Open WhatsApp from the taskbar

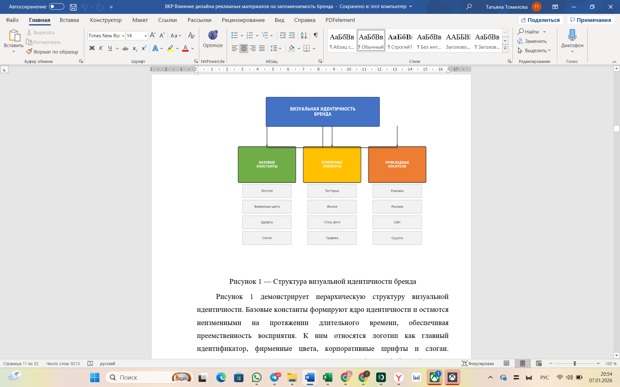257,377
